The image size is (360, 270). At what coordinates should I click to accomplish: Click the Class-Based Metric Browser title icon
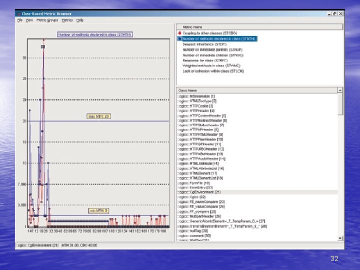point(19,14)
